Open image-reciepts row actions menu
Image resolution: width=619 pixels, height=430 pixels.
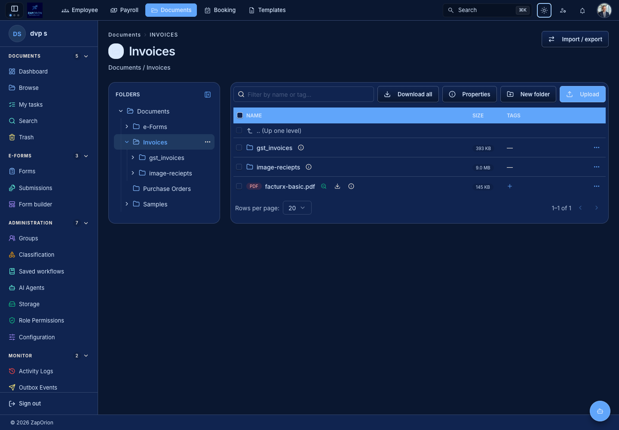597,167
